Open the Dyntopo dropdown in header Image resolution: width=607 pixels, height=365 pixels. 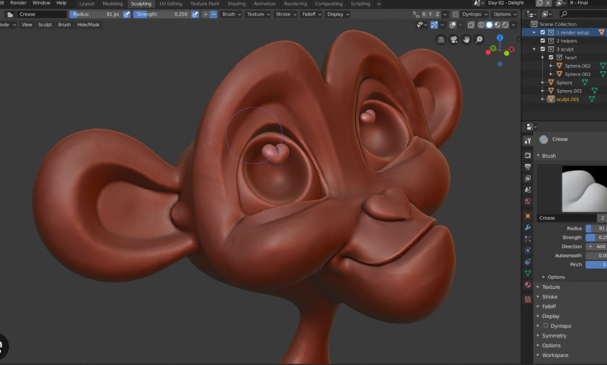click(x=475, y=14)
